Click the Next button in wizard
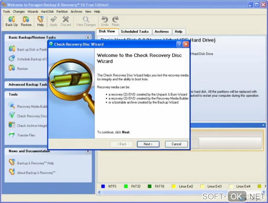Viewport: 268px width, 203px height. (148, 144)
